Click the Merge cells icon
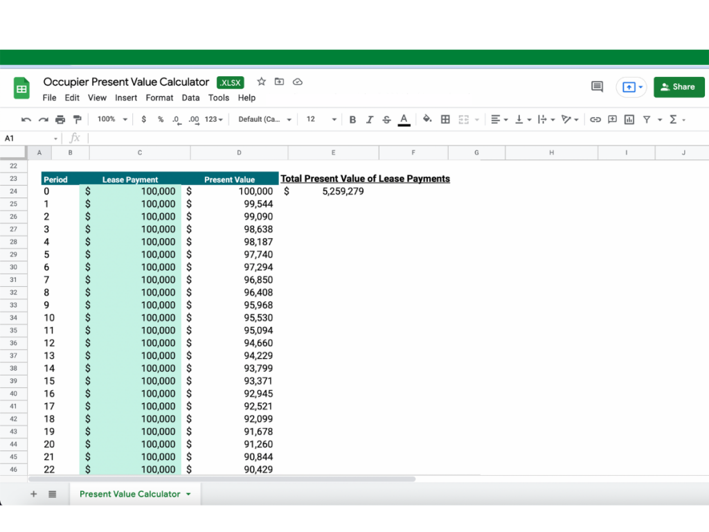The height and width of the screenshot is (532, 709). [x=463, y=119]
